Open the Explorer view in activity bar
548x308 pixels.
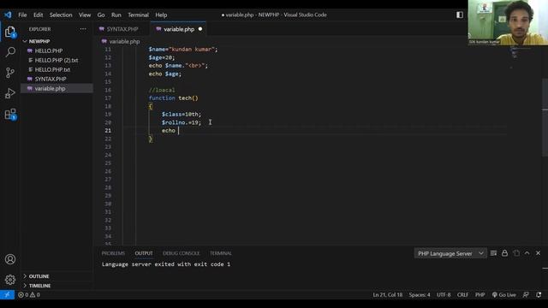(x=10, y=33)
